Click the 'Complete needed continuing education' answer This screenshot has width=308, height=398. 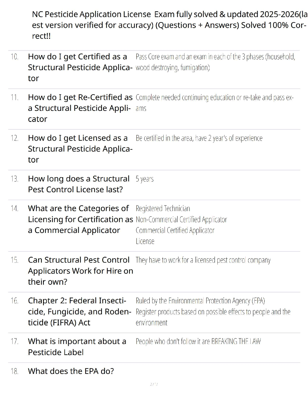(214, 103)
